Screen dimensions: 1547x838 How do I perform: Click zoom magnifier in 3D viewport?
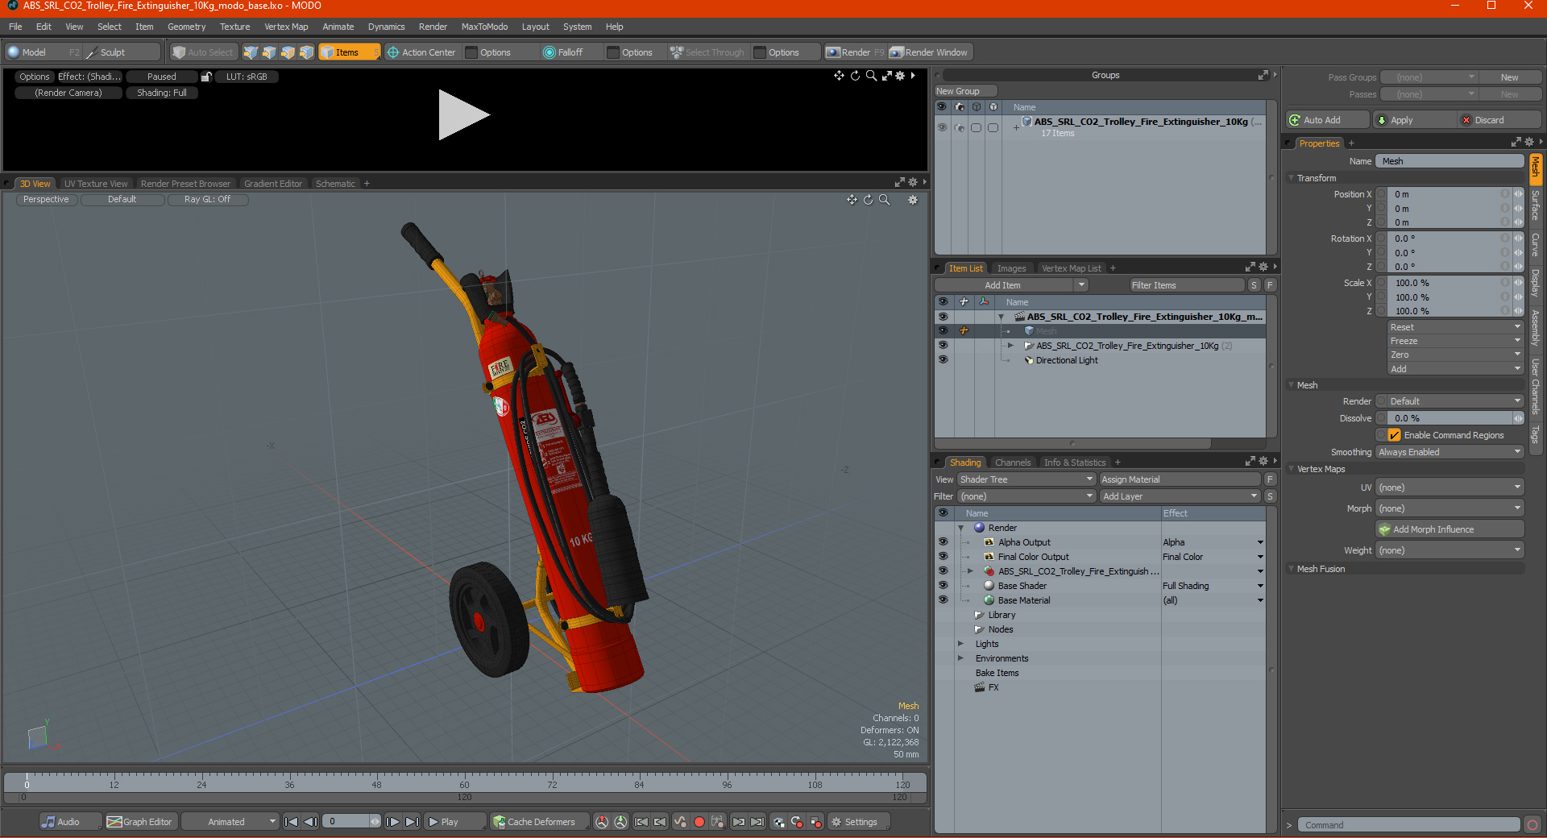pos(885,200)
